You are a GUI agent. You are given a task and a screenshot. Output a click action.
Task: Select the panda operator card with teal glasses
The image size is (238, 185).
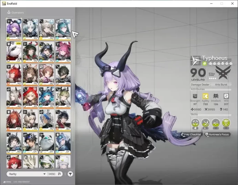(x=46, y=143)
